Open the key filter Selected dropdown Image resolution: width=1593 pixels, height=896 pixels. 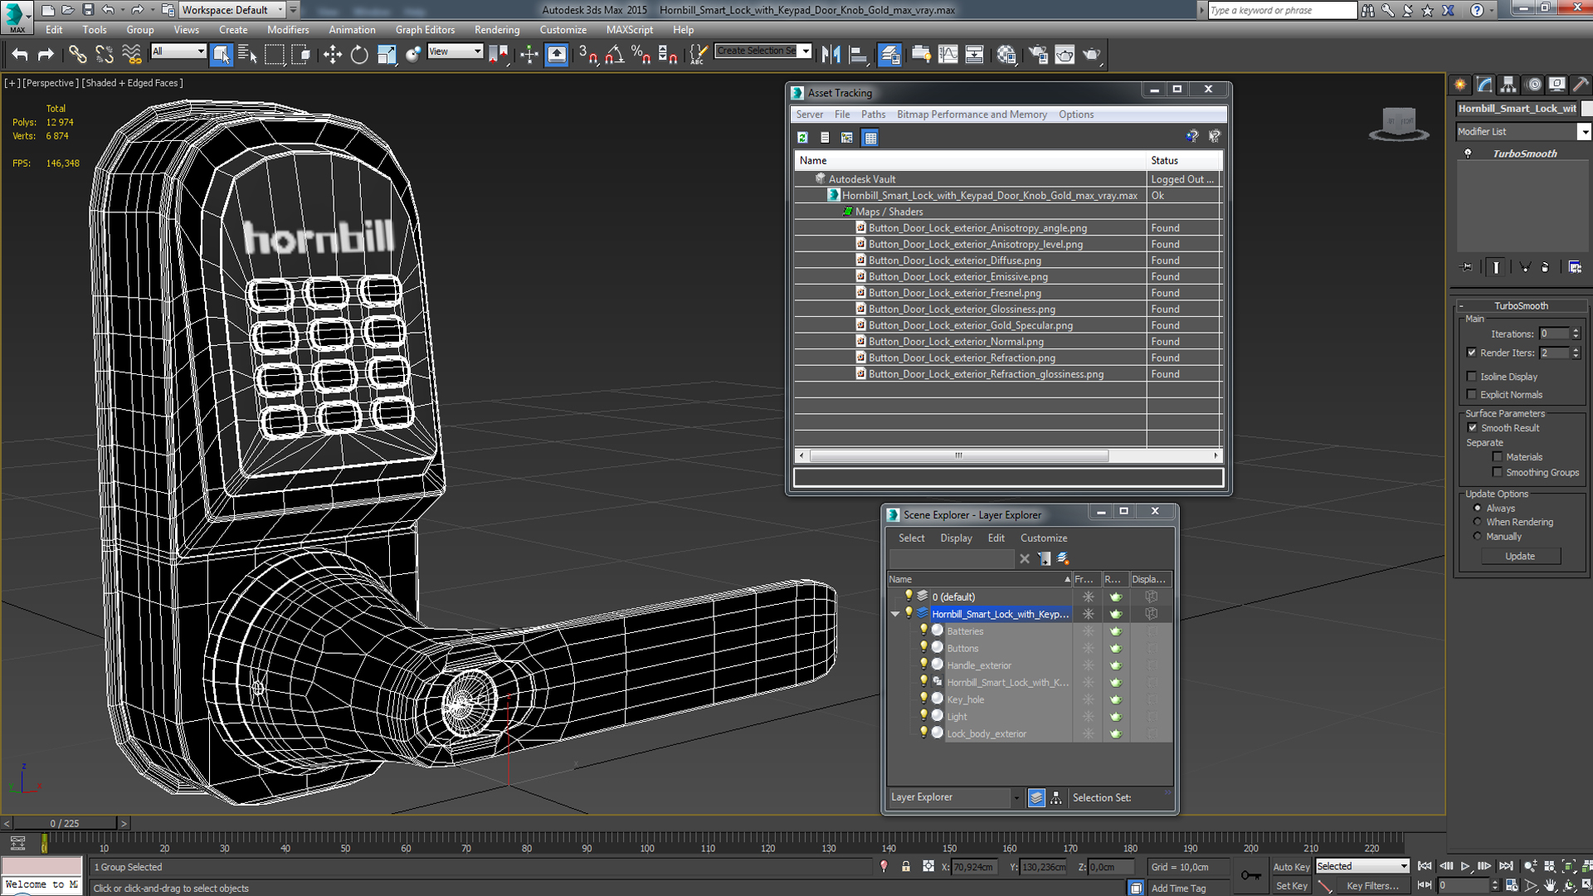[1362, 866]
